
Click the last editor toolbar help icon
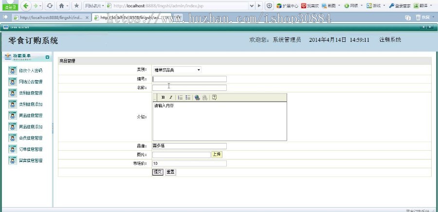click(x=214, y=97)
